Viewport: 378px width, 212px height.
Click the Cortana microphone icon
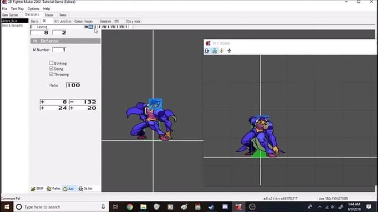(x=103, y=207)
